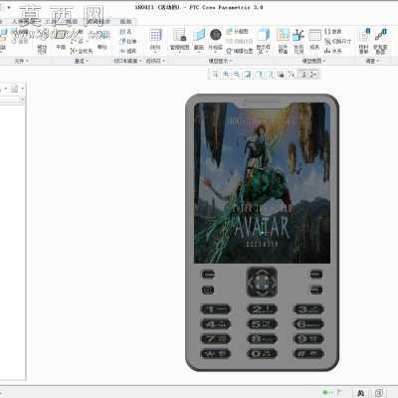This screenshot has height=398, width=398.
Task: Click Zoom In in the graphics toolbar
Action: click(x=226, y=75)
